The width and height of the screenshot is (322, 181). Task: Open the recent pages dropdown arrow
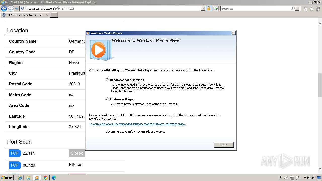[17, 9]
